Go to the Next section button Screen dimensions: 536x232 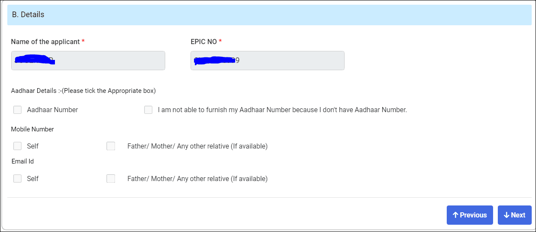click(515, 215)
